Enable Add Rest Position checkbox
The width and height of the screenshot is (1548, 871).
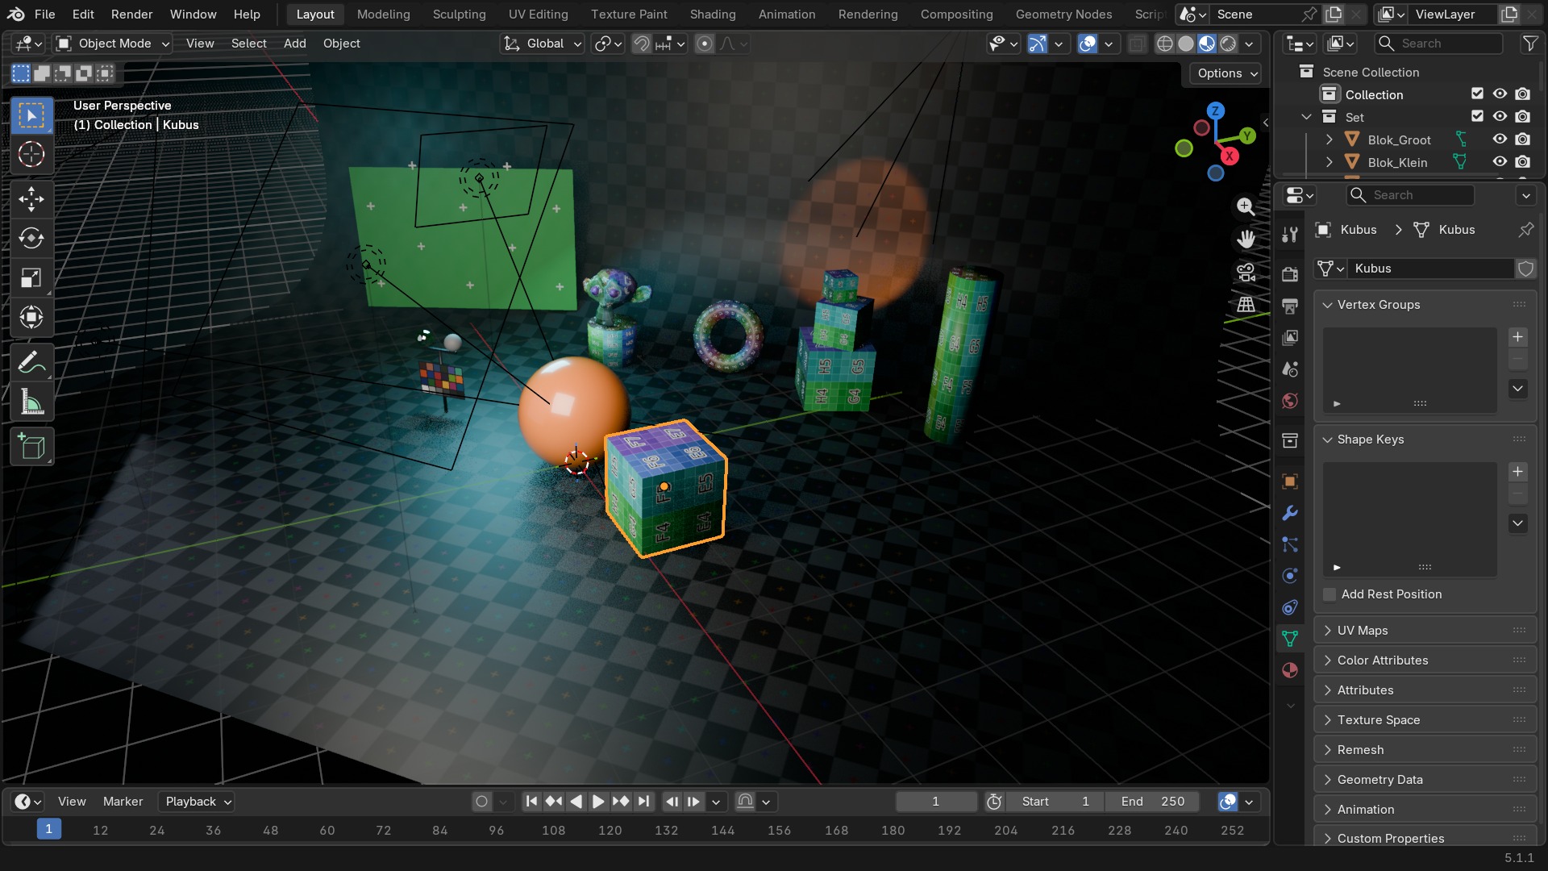pos(1330,594)
